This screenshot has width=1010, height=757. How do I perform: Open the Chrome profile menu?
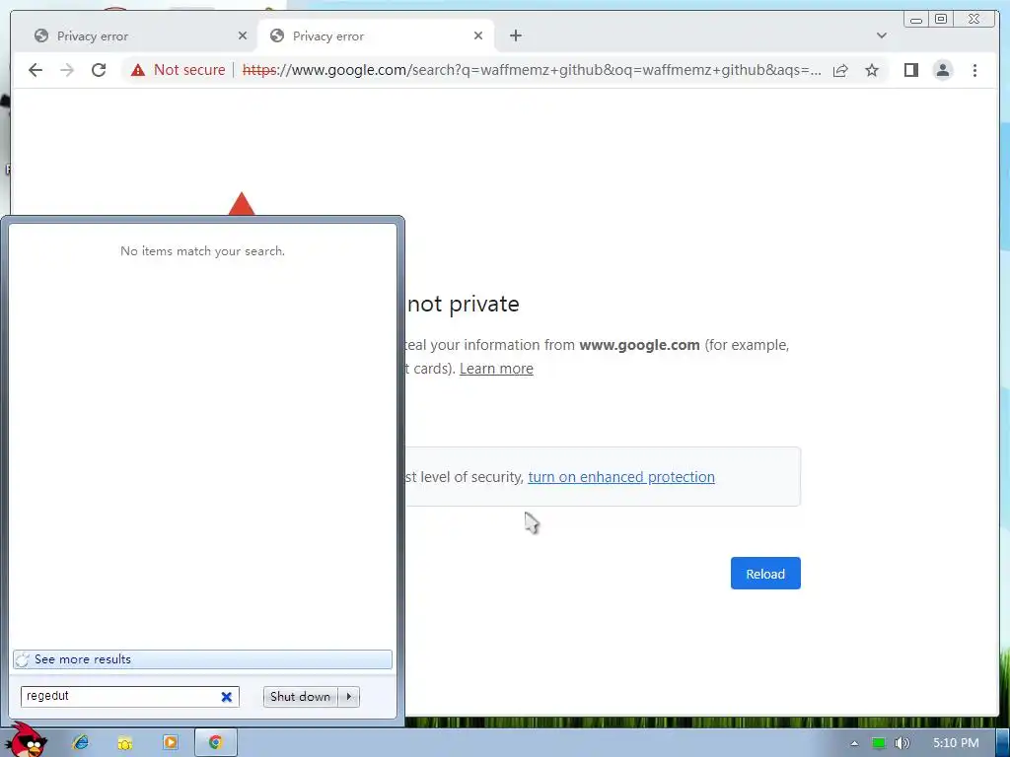pyautogui.click(x=942, y=70)
